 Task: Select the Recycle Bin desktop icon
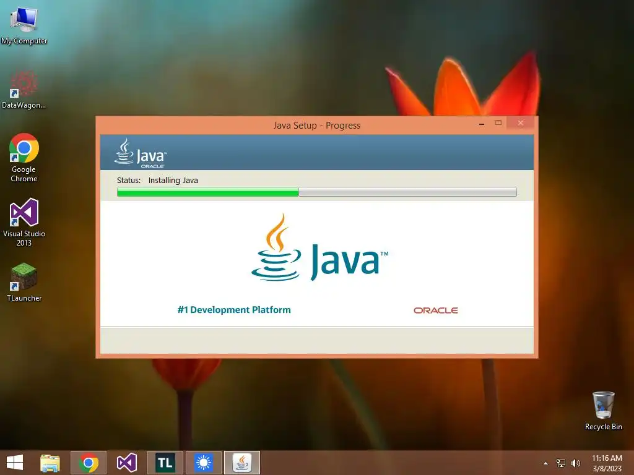pyautogui.click(x=603, y=411)
